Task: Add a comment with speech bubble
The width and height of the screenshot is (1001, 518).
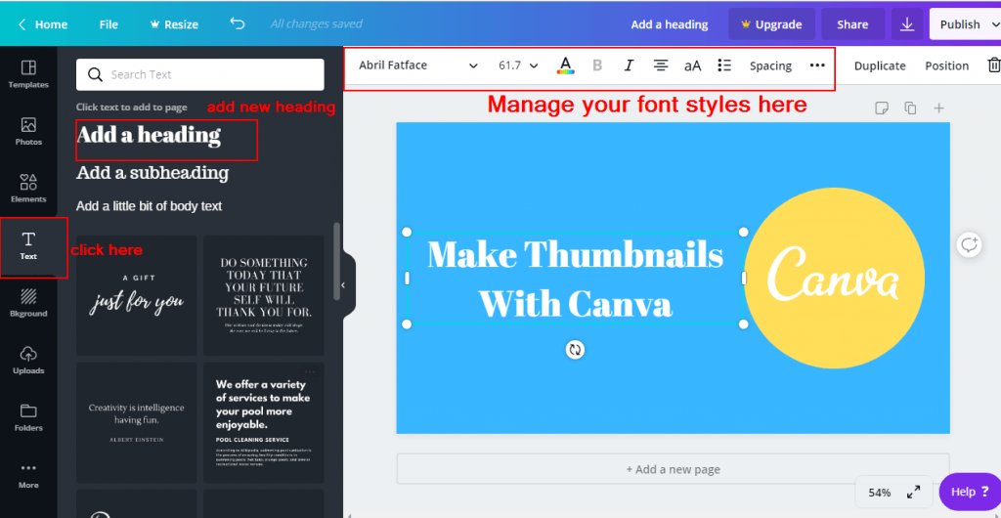Action: click(x=969, y=245)
